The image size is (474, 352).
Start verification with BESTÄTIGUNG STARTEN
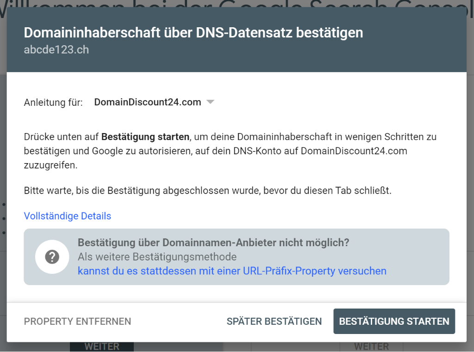394,321
